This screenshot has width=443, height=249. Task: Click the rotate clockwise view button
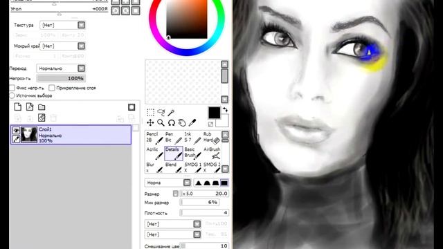pos(126,11)
